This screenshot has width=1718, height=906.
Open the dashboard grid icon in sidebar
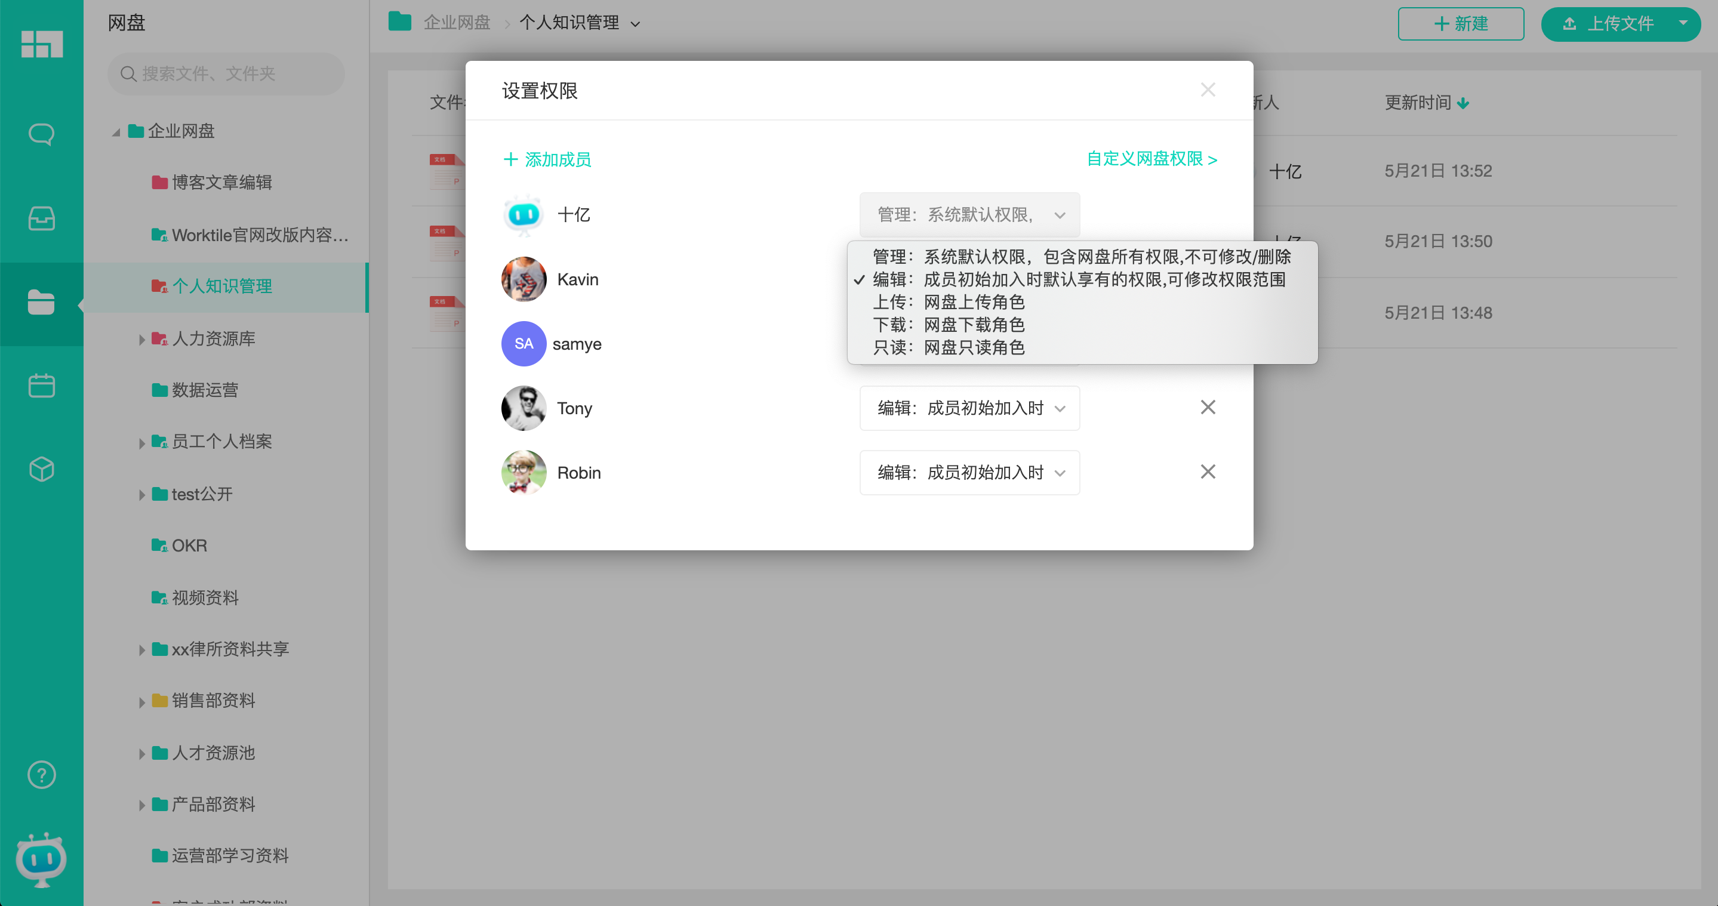pyautogui.click(x=41, y=44)
